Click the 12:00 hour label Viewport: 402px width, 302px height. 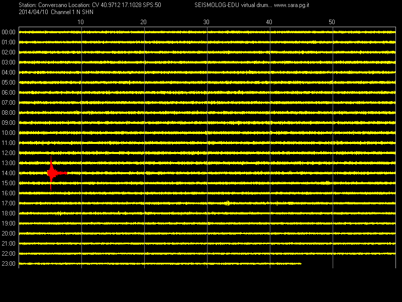[x=9, y=153]
